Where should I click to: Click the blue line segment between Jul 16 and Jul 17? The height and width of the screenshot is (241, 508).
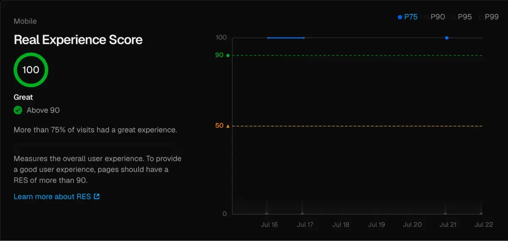[286, 38]
